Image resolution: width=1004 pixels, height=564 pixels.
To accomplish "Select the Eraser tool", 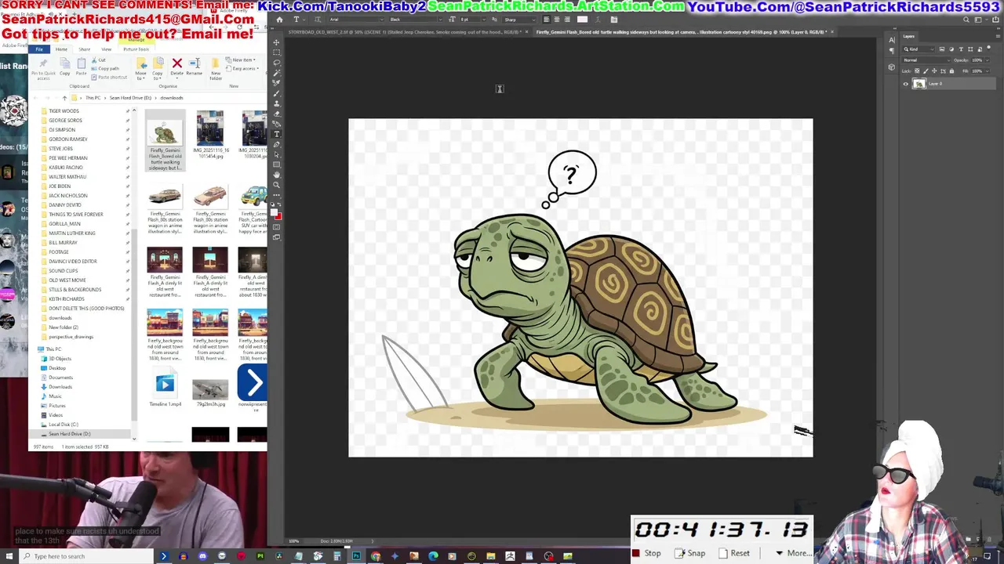I will pos(276,114).
